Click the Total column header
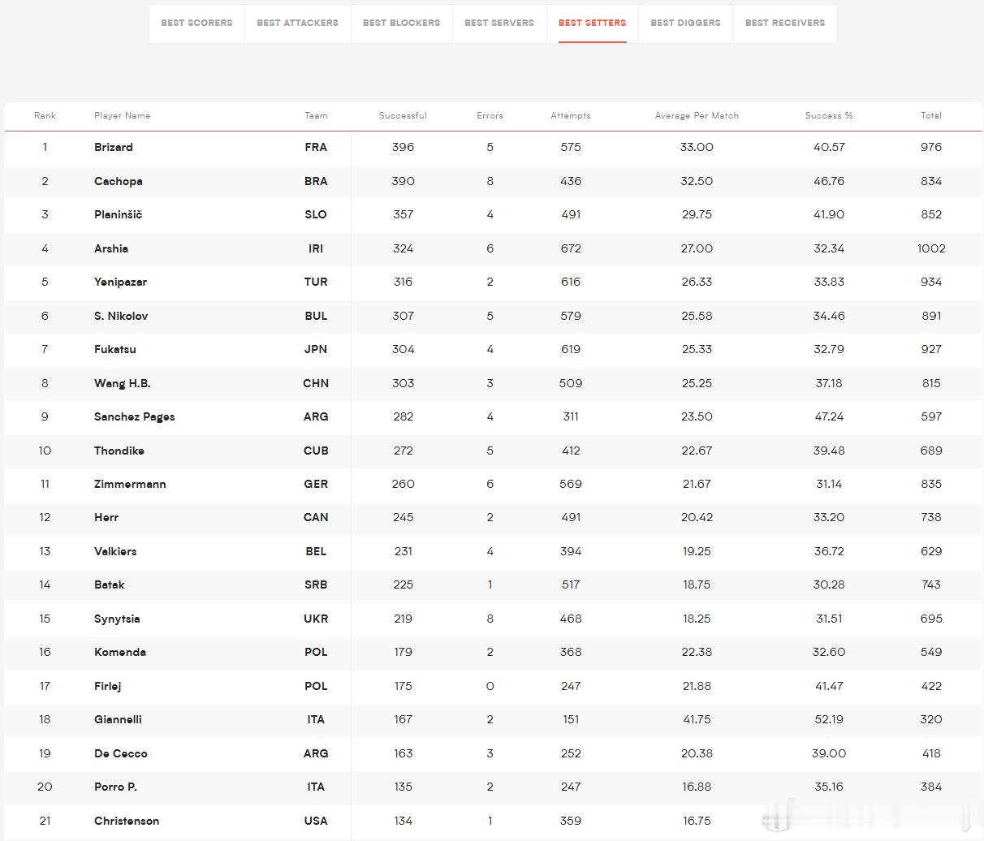 click(x=931, y=115)
